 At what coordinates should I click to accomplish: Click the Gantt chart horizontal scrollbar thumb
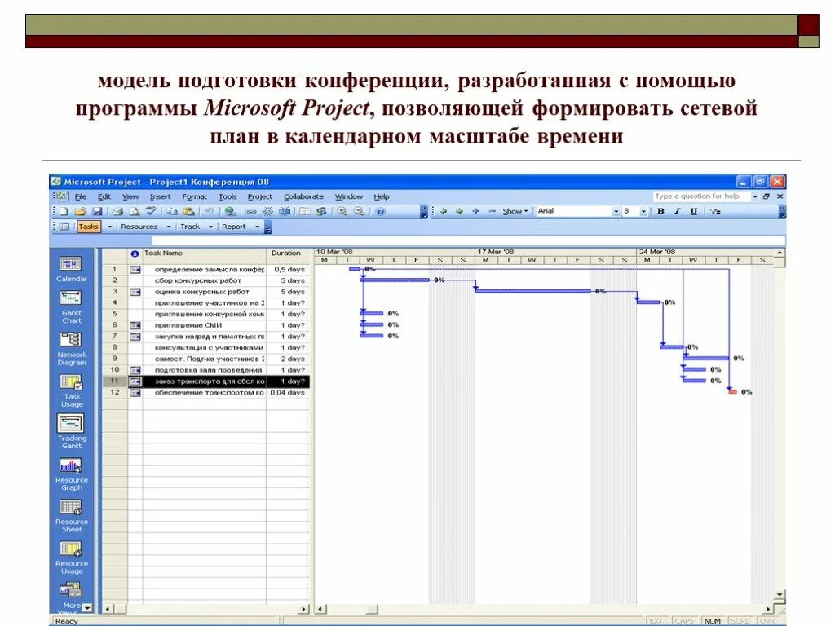tap(372, 609)
